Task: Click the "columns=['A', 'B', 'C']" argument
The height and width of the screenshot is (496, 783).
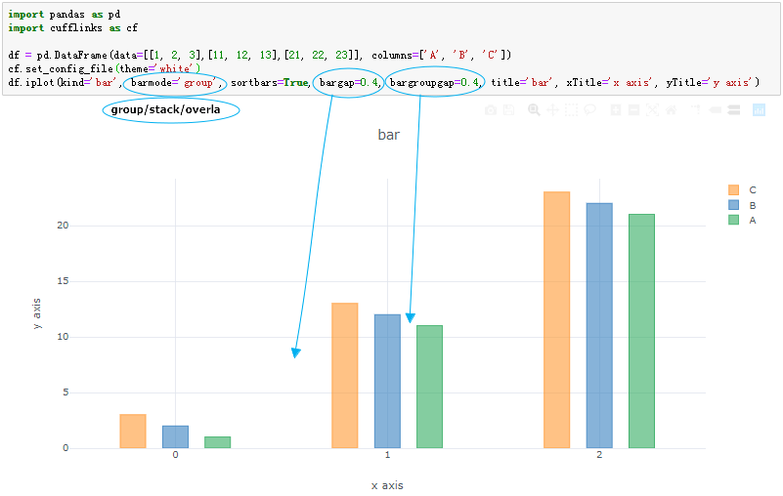Action: pyautogui.click(x=439, y=55)
